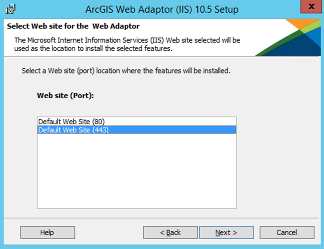Open the Help for this setup step

[x=47, y=232]
